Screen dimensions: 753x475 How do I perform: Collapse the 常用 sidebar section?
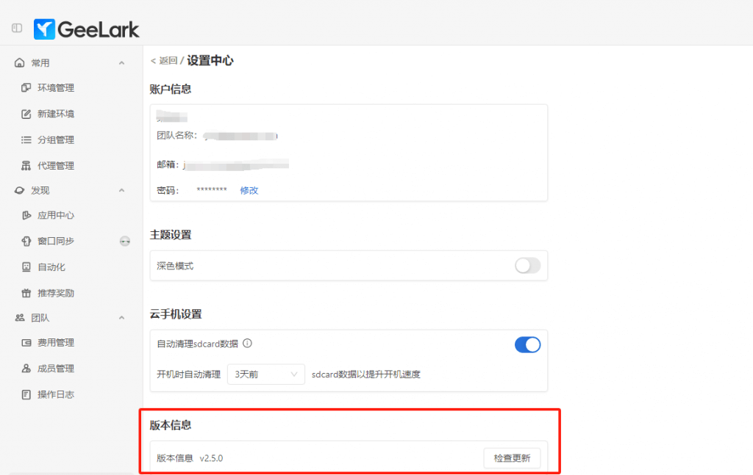121,63
